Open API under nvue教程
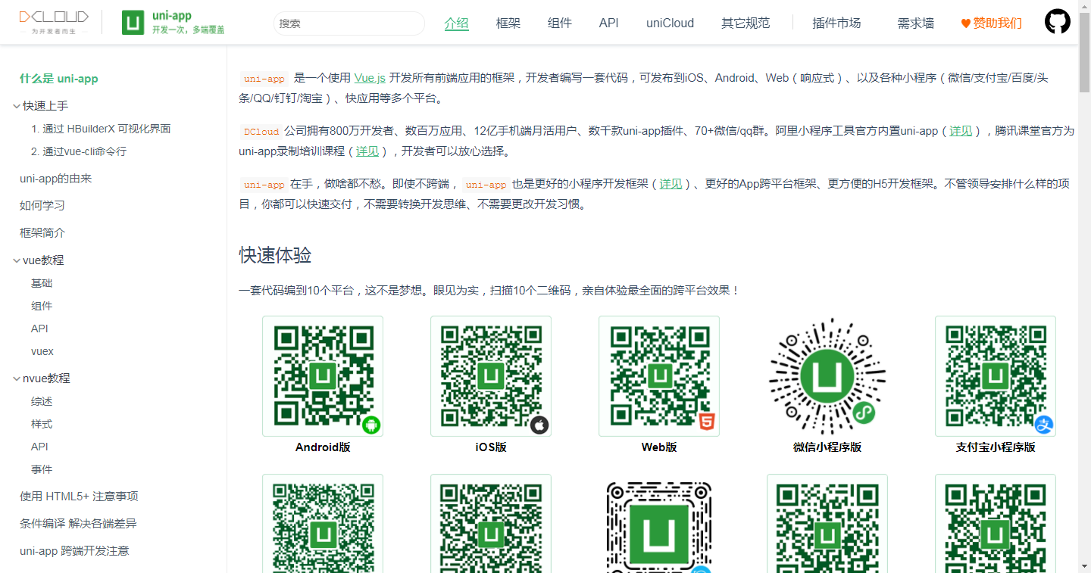This screenshot has height=573, width=1091. coord(39,447)
